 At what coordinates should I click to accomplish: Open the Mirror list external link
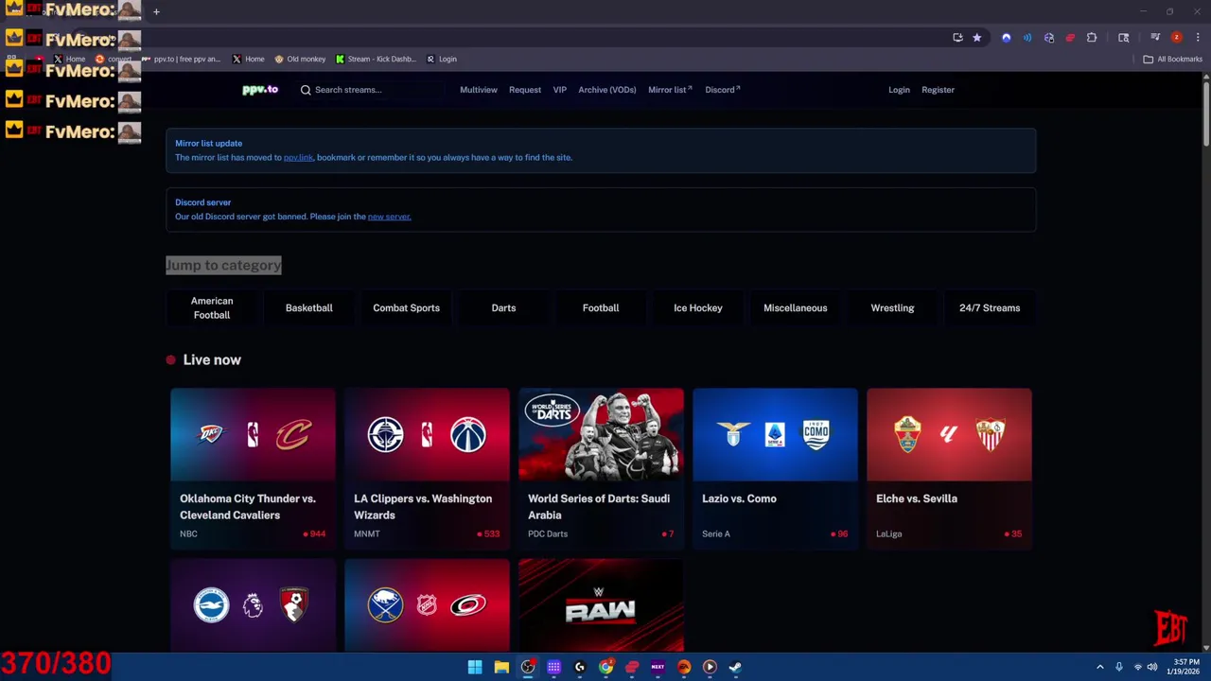point(670,90)
